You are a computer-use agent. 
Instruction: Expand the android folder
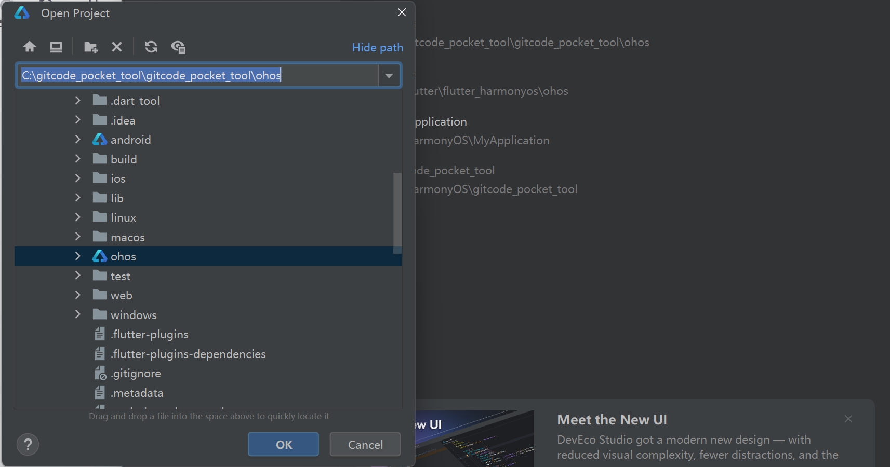[78, 139]
